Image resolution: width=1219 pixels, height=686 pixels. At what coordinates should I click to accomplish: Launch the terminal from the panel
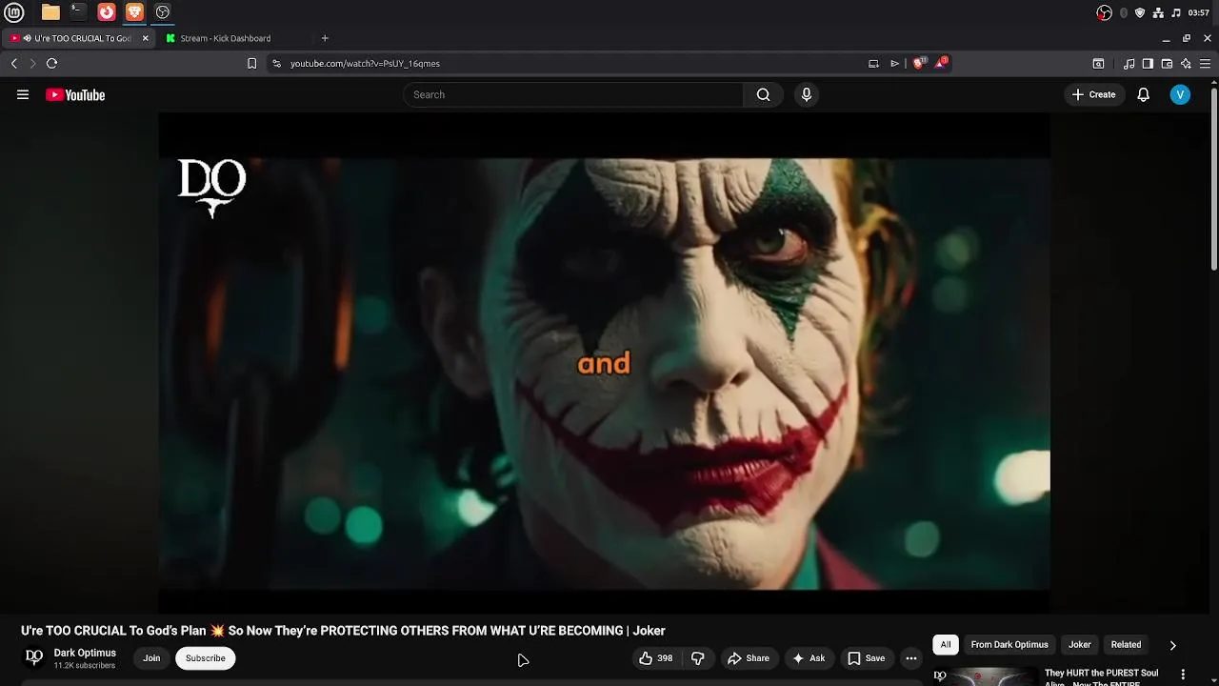pyautogui.click(x=78, y=12)
